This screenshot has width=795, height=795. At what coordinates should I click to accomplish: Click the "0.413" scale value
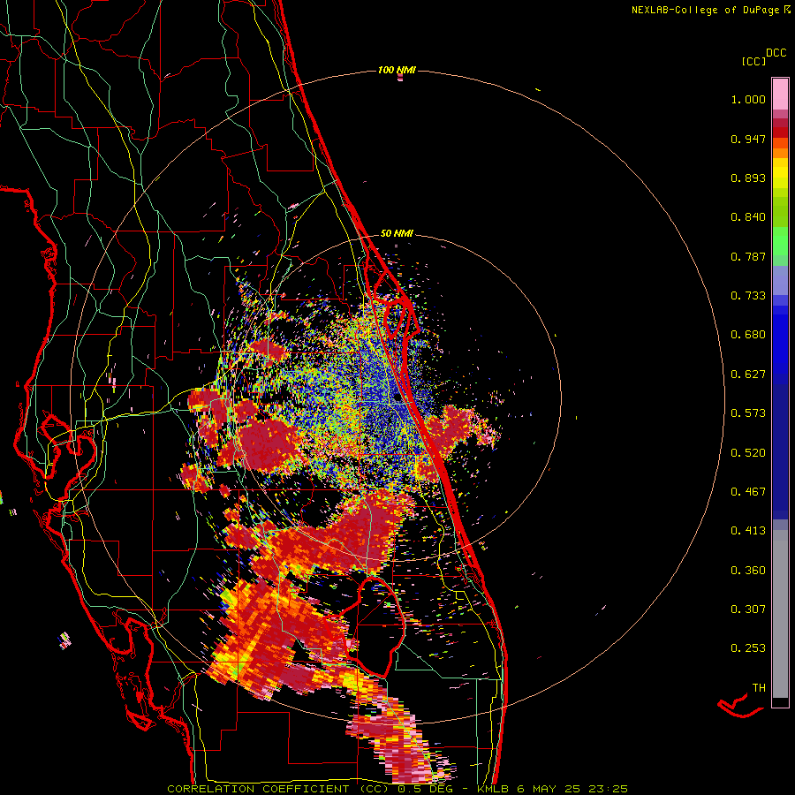[748, 531]
